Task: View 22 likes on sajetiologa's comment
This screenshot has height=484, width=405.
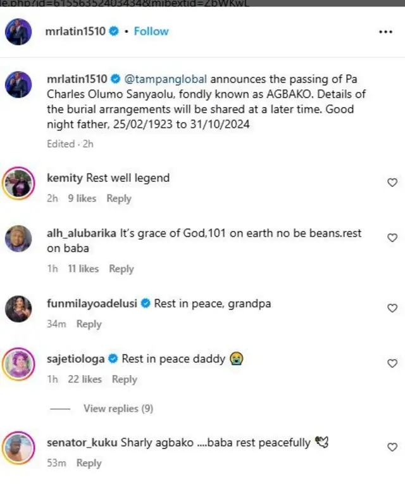Action: [x=85, y=379]
